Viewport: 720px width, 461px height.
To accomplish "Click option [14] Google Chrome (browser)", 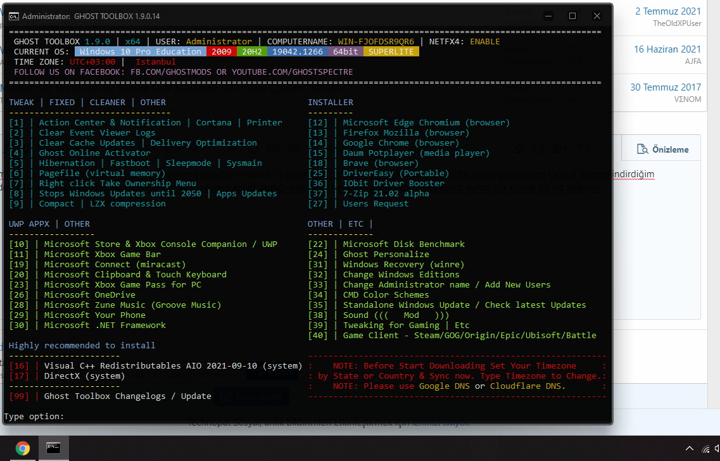I will (x=383, y=143).
